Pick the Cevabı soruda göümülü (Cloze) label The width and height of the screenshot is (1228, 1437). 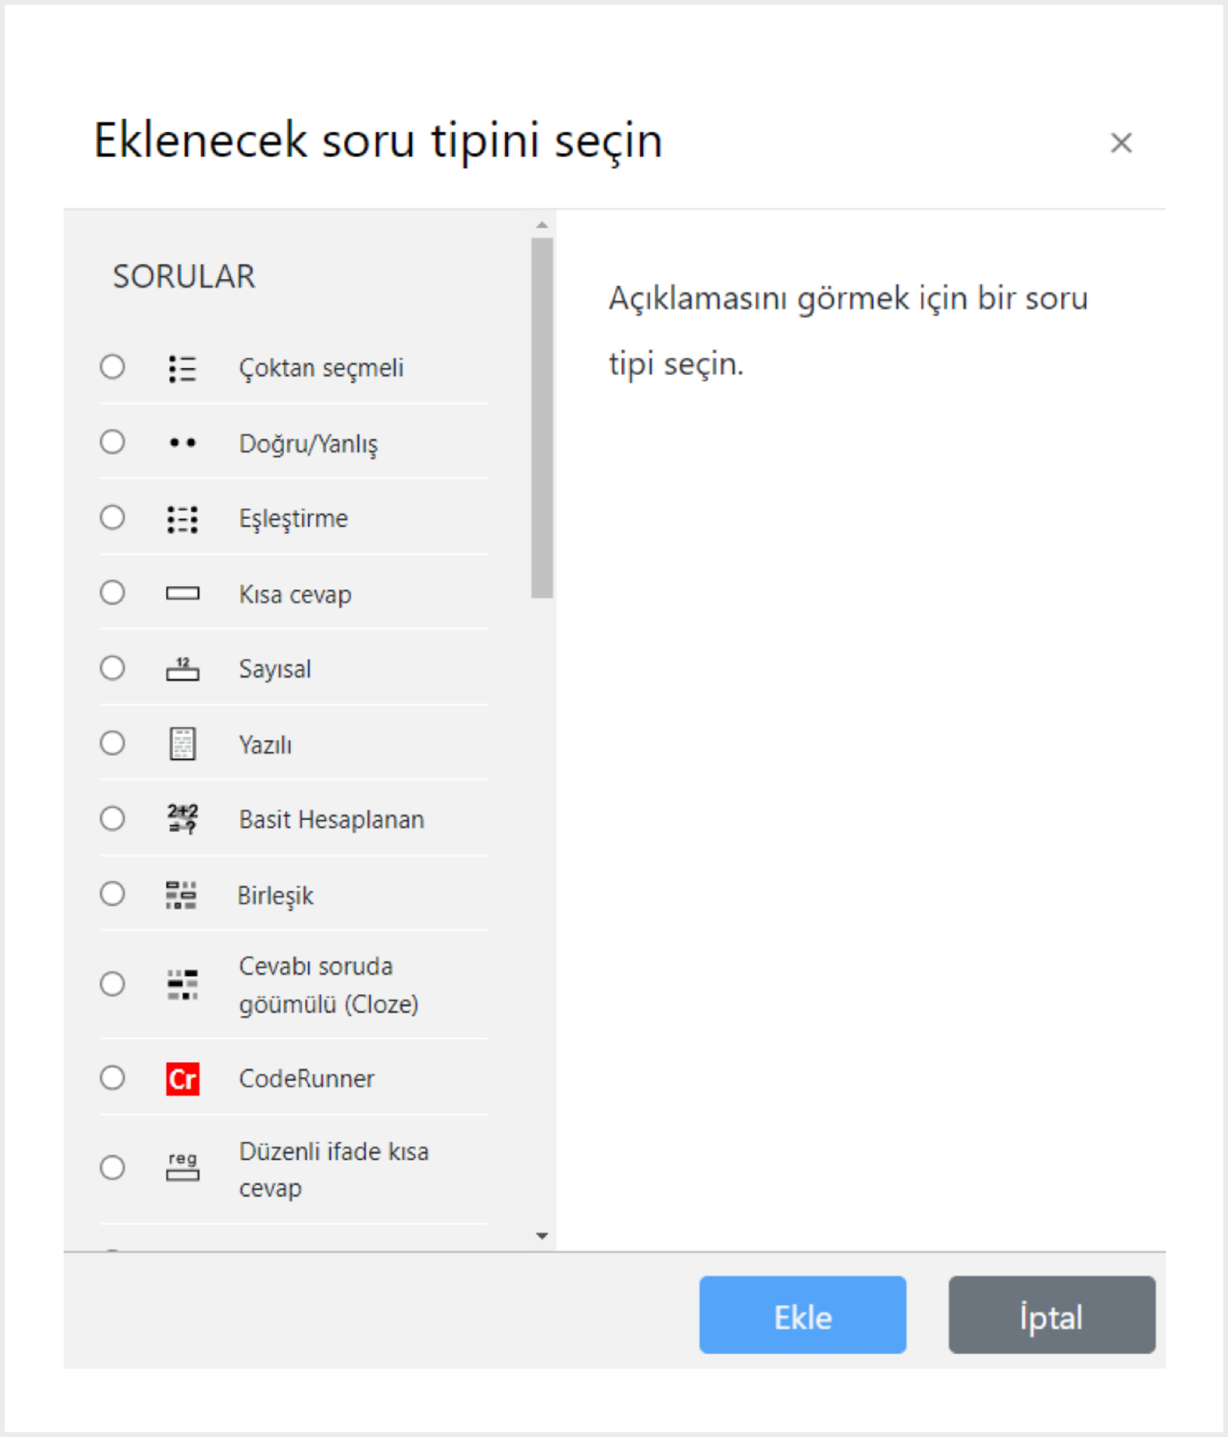click(329, 985)
